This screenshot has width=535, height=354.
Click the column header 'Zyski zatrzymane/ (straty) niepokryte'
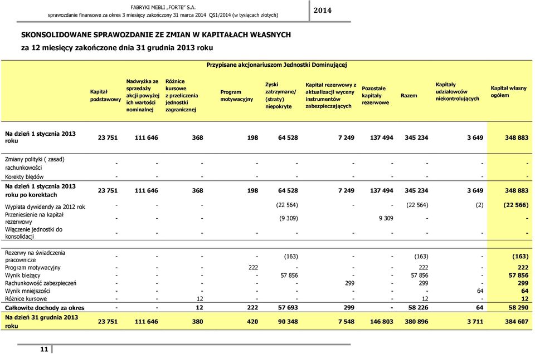280,95
